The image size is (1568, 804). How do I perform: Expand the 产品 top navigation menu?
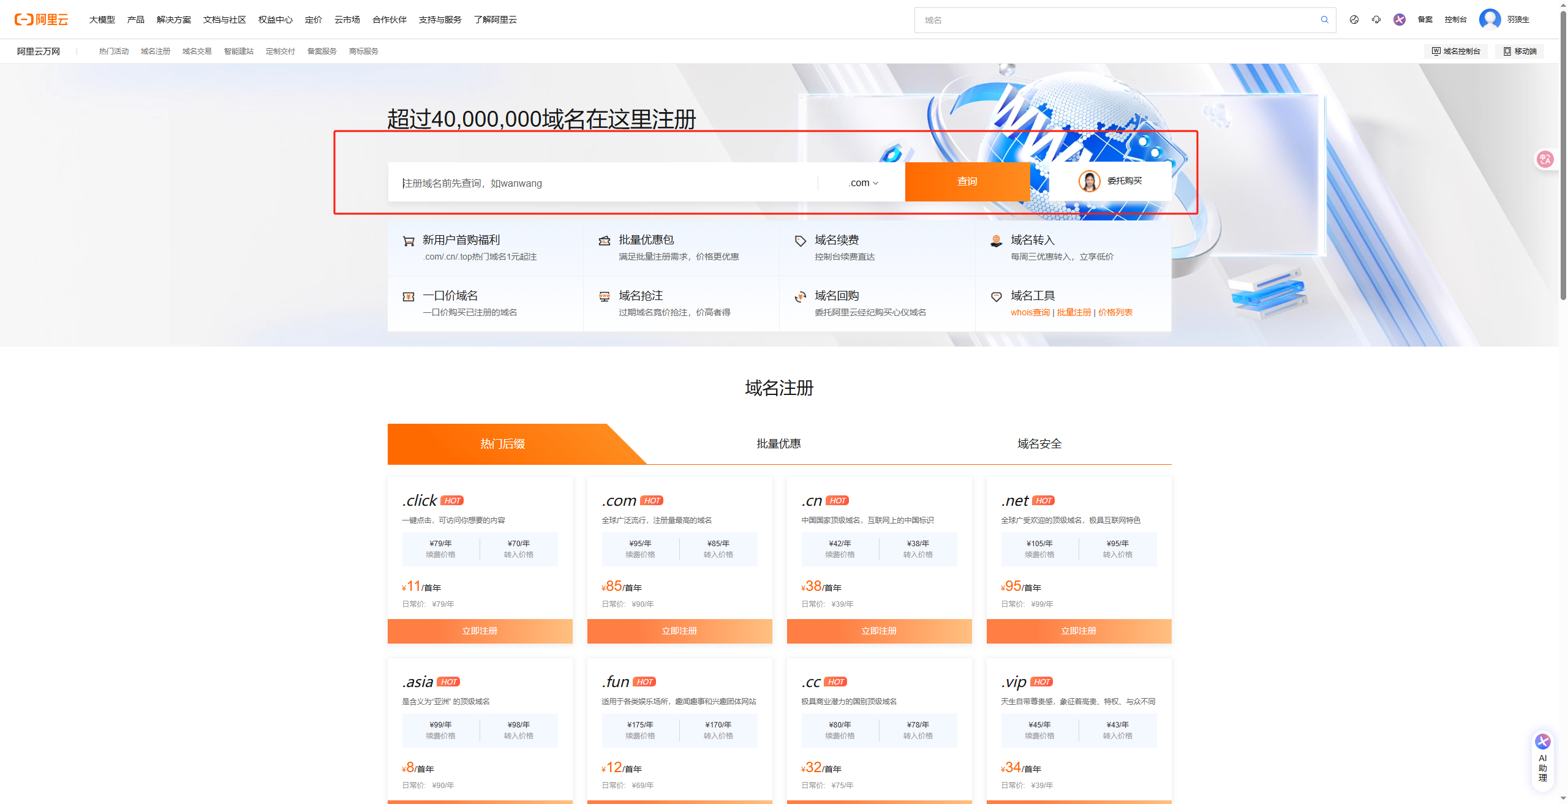click(135, 20)
